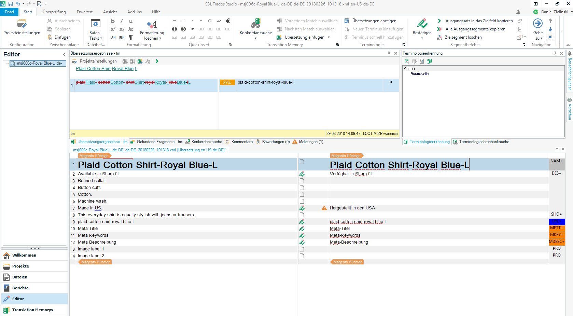Image resolution: width=573 pixels, height=316 pixels.
Task: Switch to Erweitert ribbon tab
Action: tap(85, 12)
